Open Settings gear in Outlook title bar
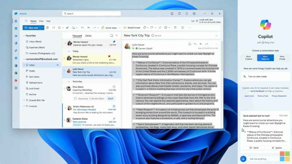Image resolution: width=292 pixels, height=164 pixels. pyautogui.click(x=194, y=14)
